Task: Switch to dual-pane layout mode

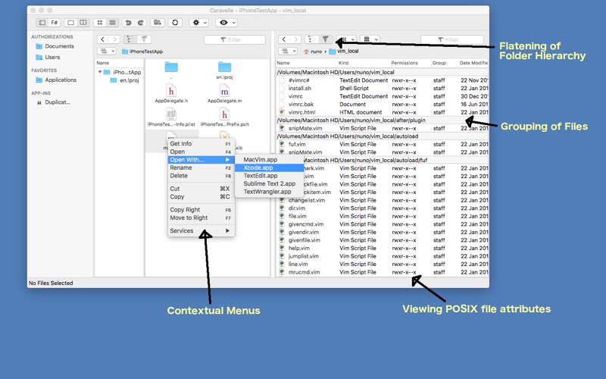Action: (83, 23)
